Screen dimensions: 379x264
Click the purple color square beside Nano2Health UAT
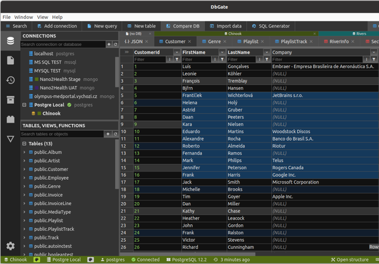[x=37, y=87]
